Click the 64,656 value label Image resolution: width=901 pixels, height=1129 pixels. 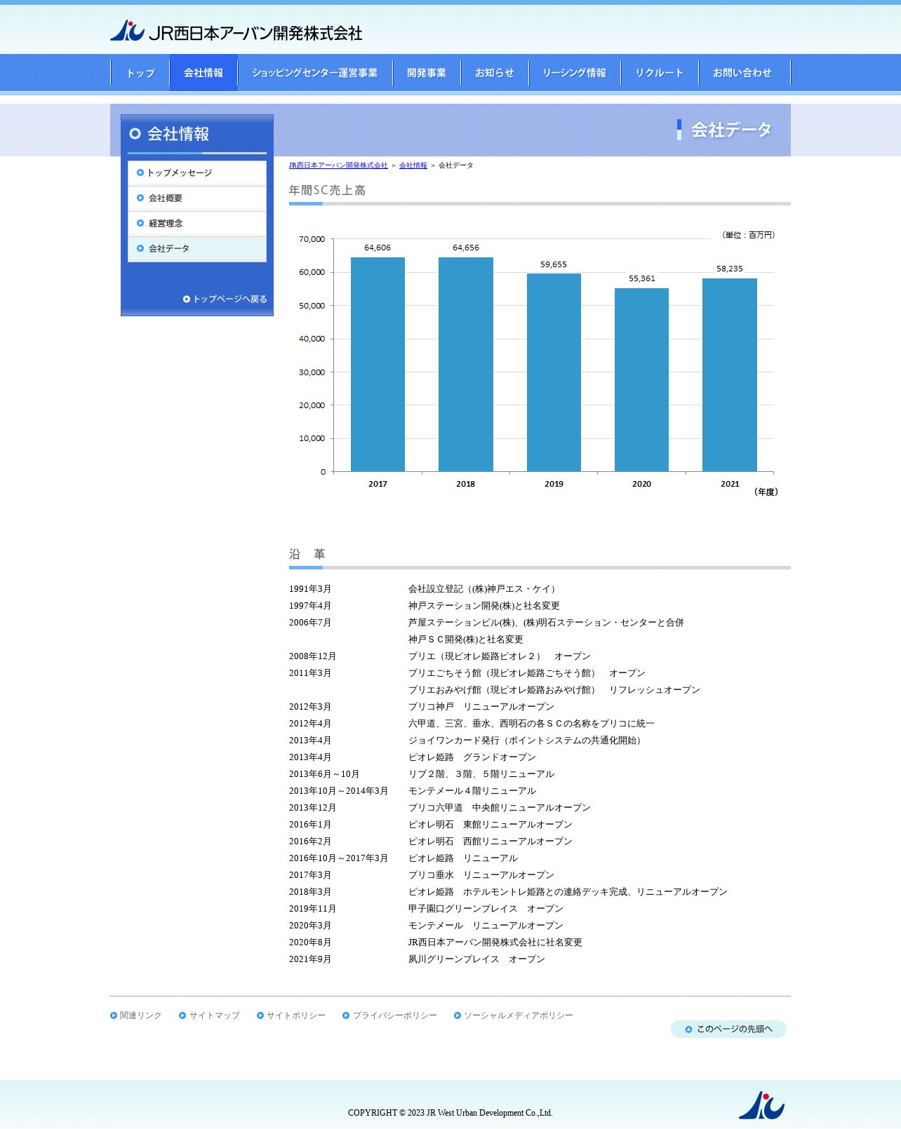pos(466,248)
